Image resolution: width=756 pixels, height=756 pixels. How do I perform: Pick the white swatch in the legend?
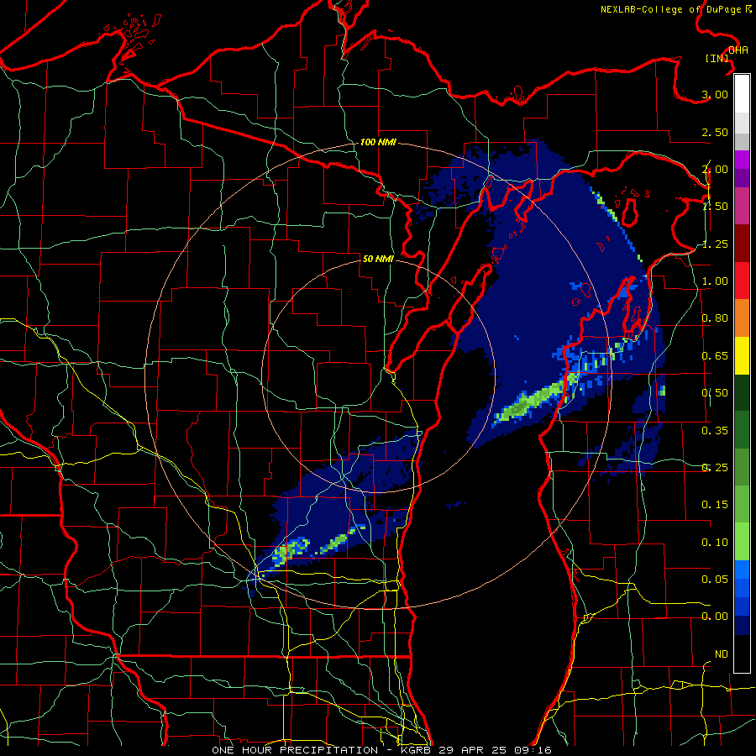pyautogui.click(x=742, y=94)
